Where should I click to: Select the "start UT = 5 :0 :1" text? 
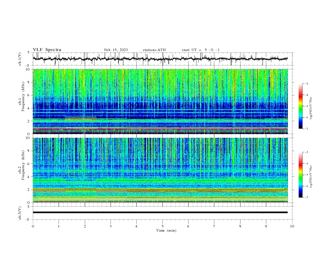point(201,50)
